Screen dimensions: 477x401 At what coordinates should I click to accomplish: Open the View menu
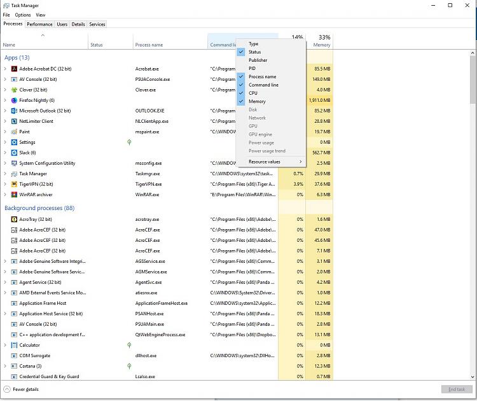41,15
